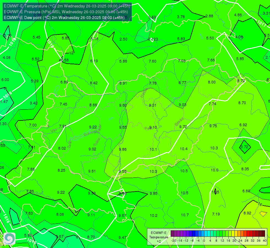Click the 8.92 temperature value

click(x=247, y=213)
